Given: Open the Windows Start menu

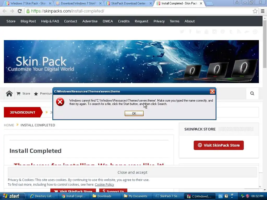Looking at the screenshot, I should [x=12, y=196].
